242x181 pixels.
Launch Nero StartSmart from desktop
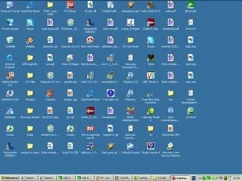click(90, 40)
